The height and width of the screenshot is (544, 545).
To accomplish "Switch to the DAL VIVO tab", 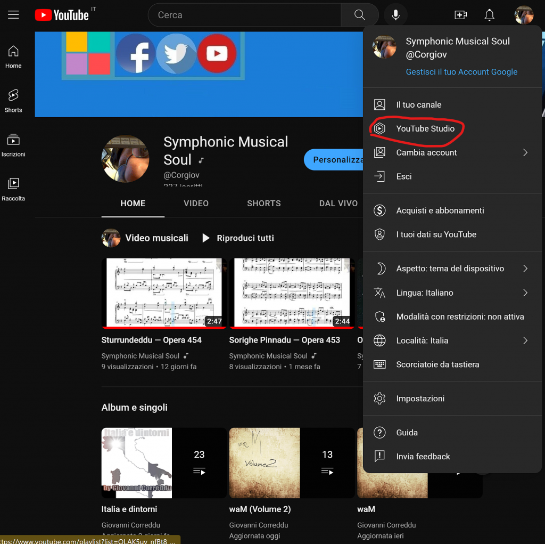I will [338, 204].
